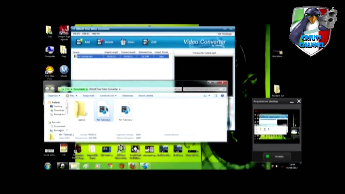The width and height of the screenshot is (345, 194).
Task: Open the Dragon Age Legends desktop icon
Action: click(64, 33)
